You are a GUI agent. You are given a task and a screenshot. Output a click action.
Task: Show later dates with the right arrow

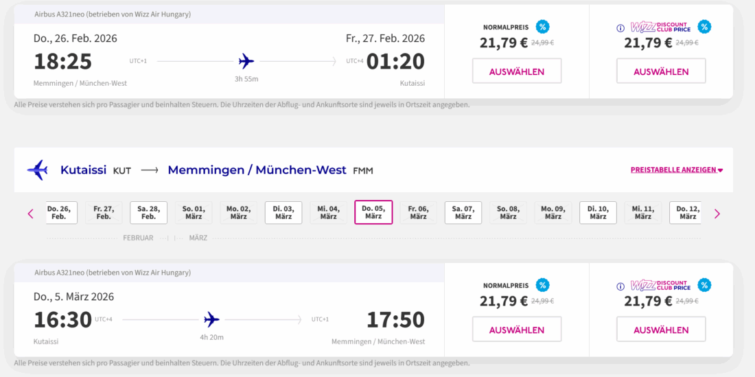point(717,214)
